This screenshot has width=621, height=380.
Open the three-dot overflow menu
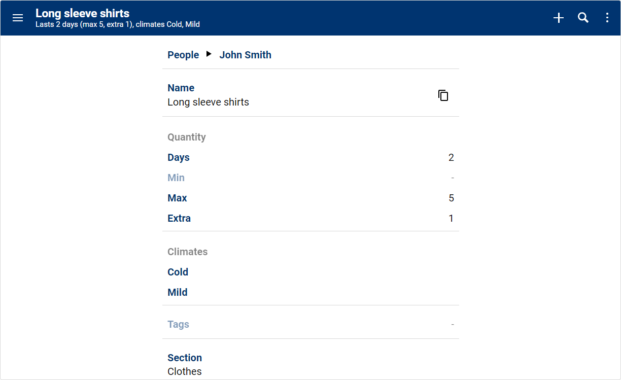click(607, 18)
